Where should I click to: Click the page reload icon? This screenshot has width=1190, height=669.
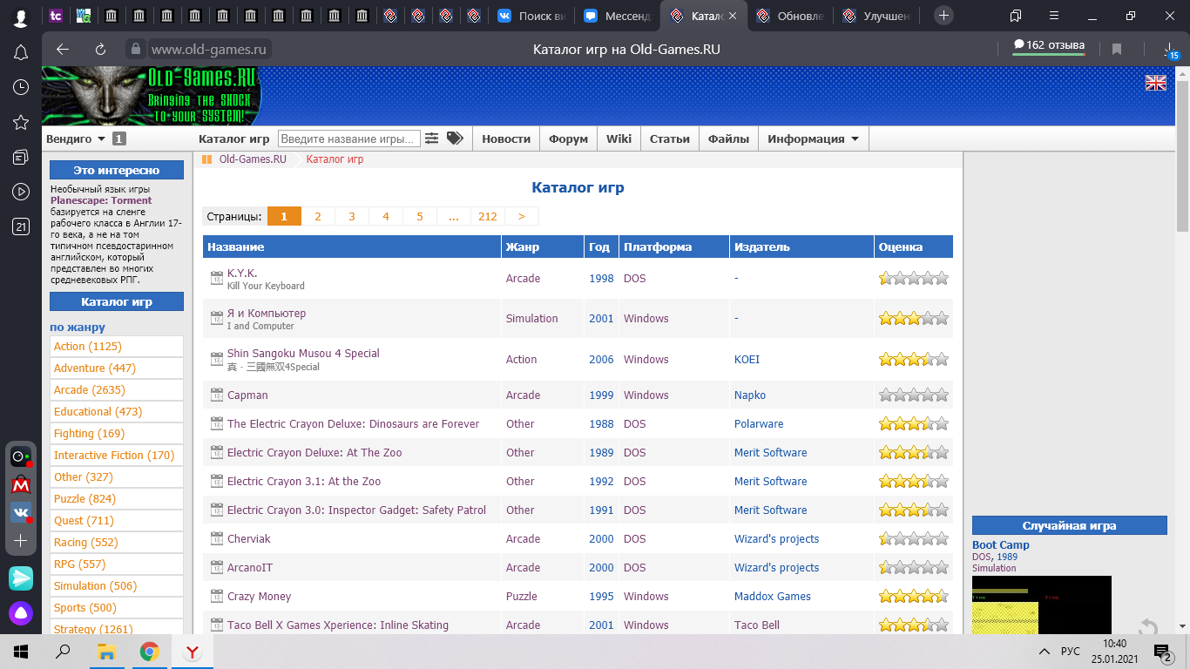tap(101, 50)
